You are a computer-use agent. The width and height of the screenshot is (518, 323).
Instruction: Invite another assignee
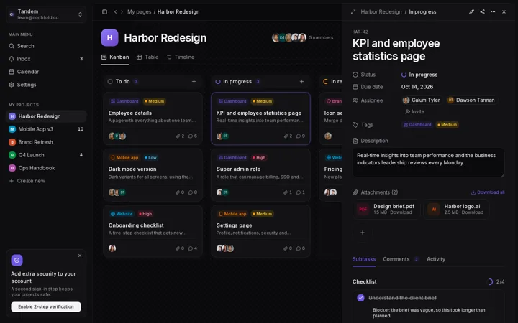pos(415,112)
